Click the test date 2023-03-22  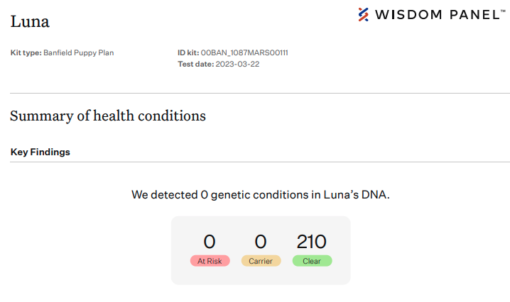click(x=237, y=64)
